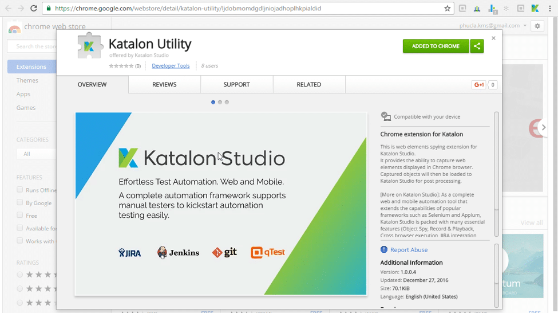The image size is (558, 313).
Task: Check the Runs Offline feature checkbox
Action: (20, 190)
